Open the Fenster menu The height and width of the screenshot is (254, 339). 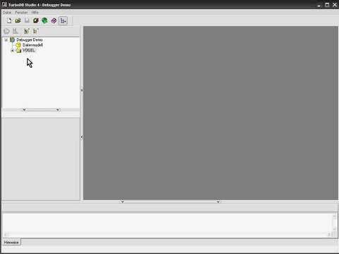pyautogui.click(x=21, y=13)
